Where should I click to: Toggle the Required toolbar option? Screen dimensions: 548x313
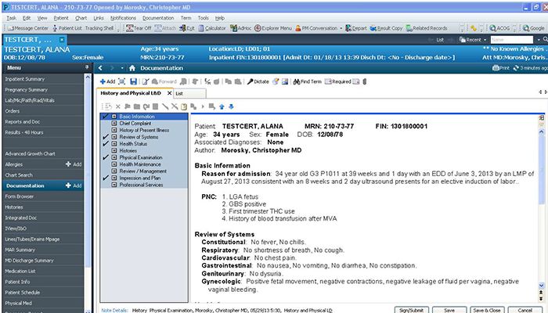tap(340, 81)
